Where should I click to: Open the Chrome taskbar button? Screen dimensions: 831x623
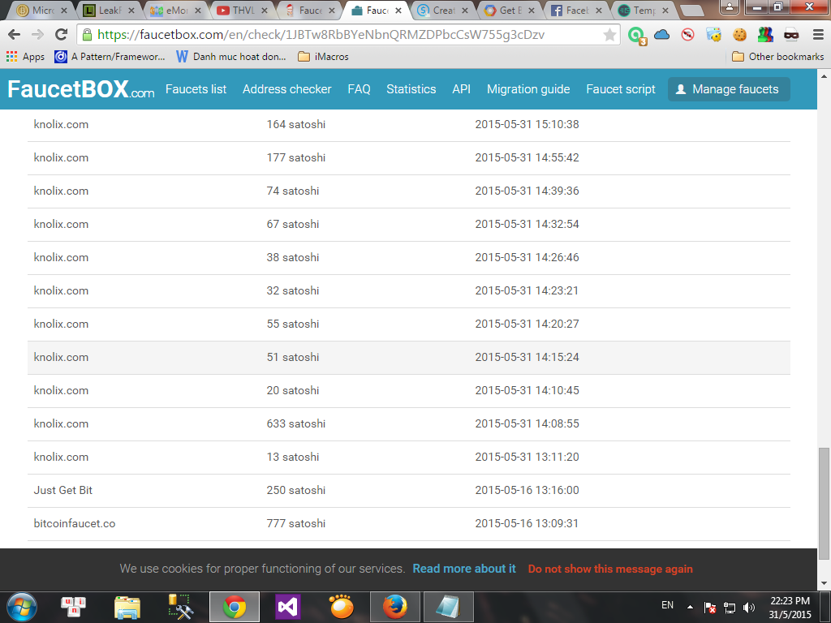coord(235,607)
